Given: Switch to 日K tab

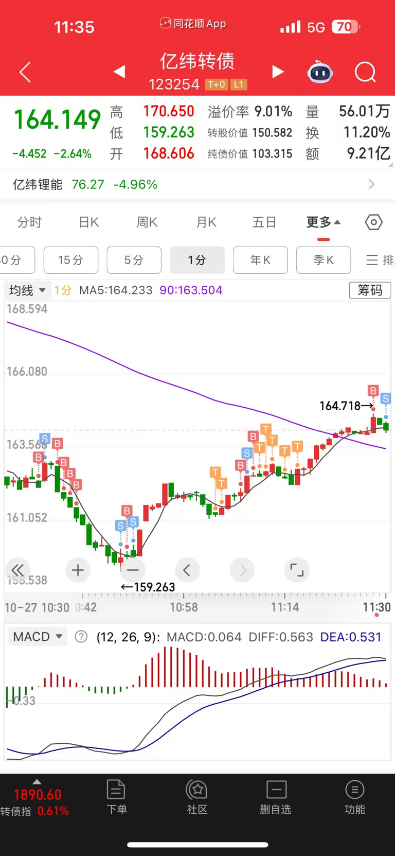Looking at the screenshot, I should pos(88,222).
